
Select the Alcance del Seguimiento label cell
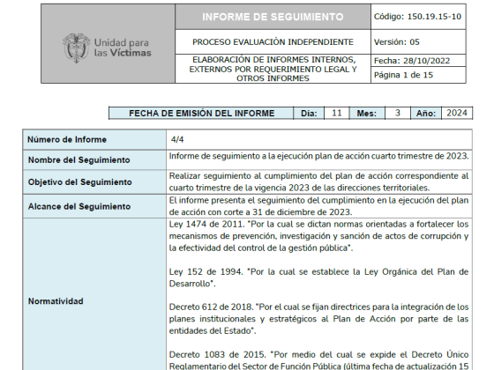point(94,206)
